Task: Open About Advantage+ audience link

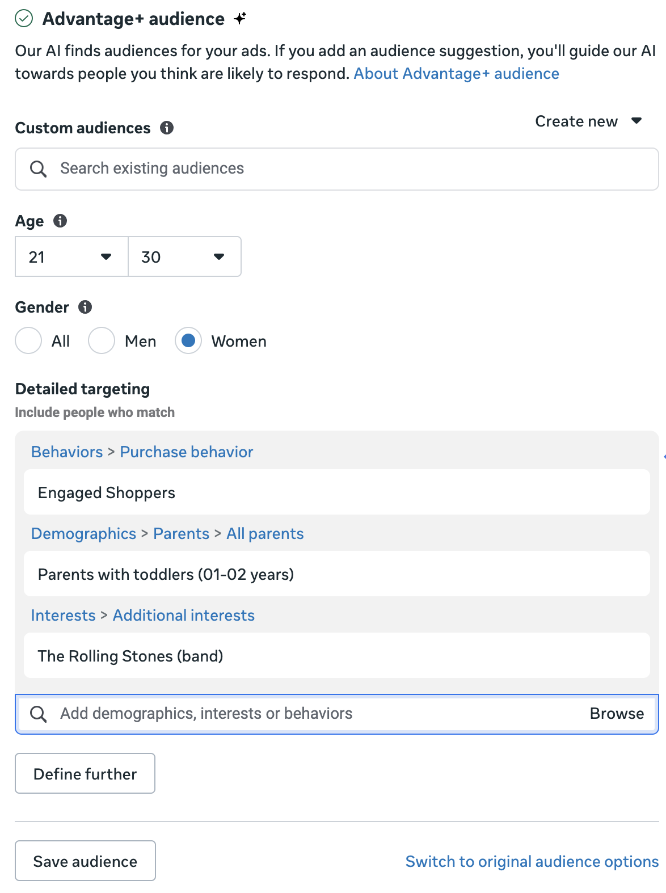Action: click(456, 74)
